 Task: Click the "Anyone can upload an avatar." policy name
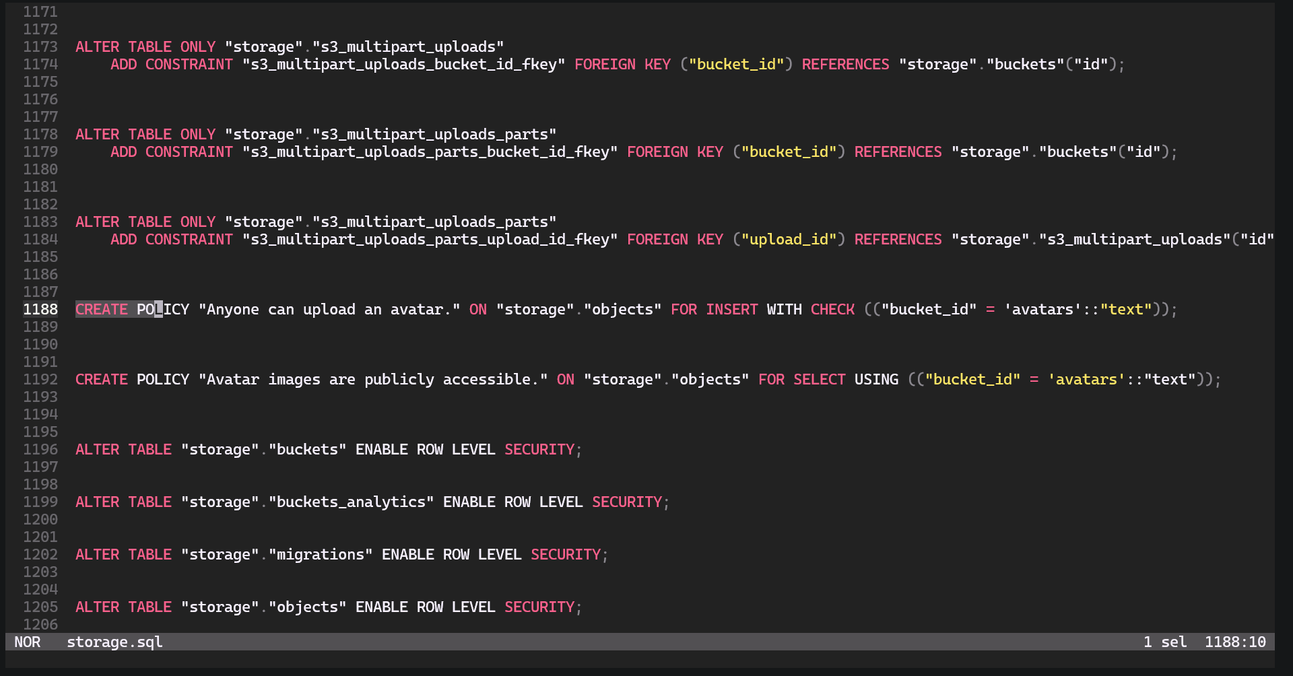[329, 309]
